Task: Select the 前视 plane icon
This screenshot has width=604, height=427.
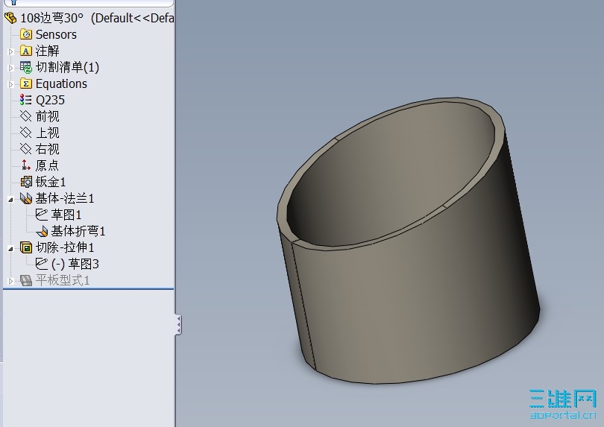Action: (x=26, y=116)
